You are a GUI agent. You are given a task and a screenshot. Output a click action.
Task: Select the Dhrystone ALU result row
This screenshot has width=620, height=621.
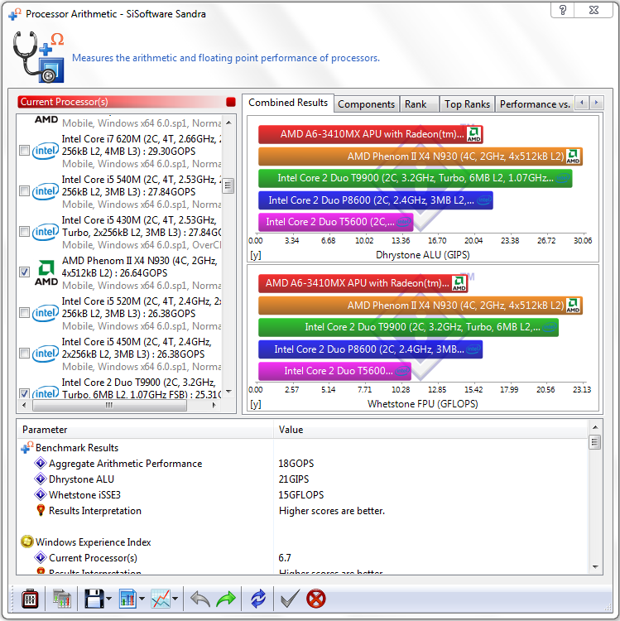pos(302,479)
